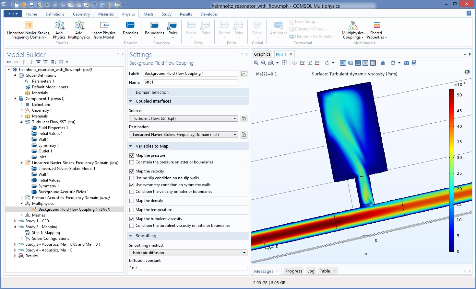
Task: Print the graphics window
Action: (x=414, y=63)
